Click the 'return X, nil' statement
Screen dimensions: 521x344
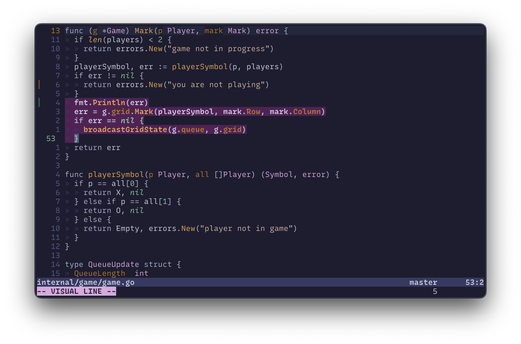click(114, 192)
